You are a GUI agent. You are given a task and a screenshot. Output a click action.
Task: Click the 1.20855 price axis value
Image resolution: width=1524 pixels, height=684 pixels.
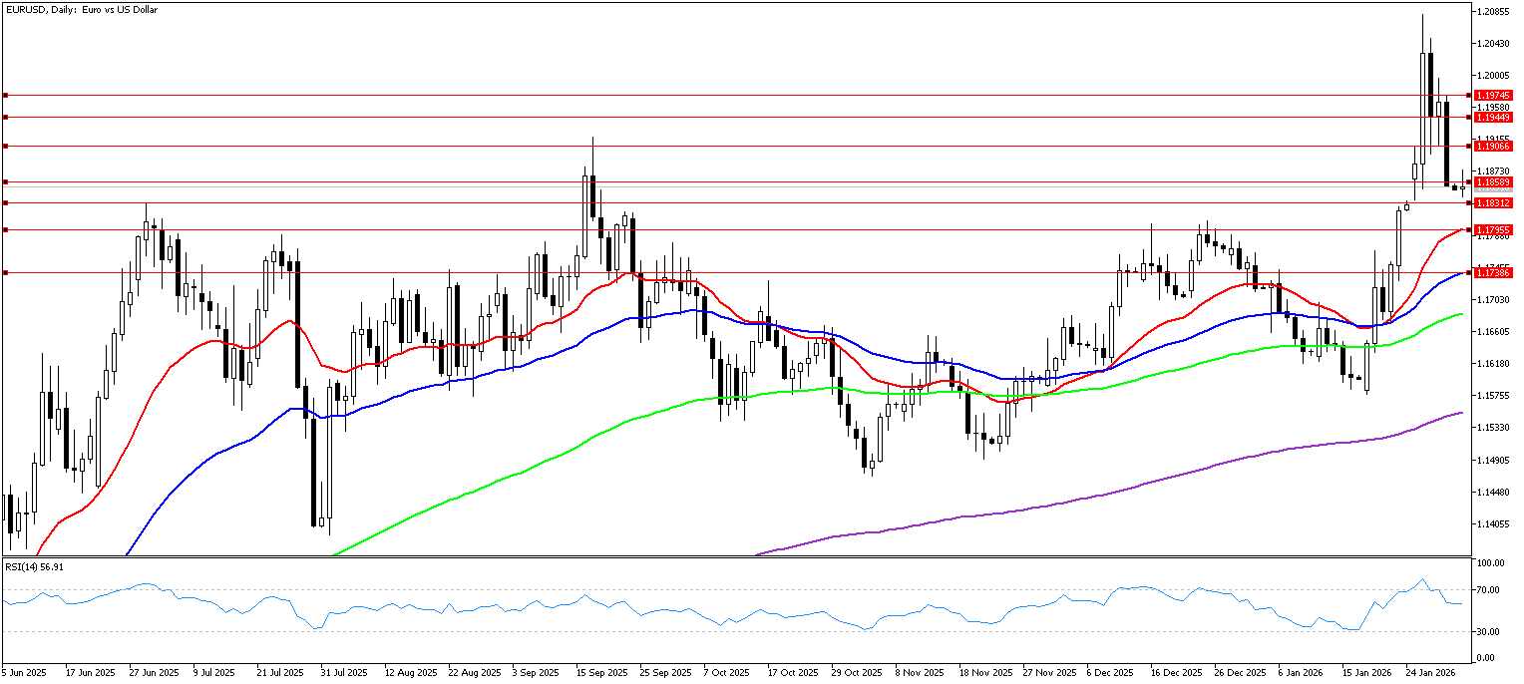point(1494,11)
